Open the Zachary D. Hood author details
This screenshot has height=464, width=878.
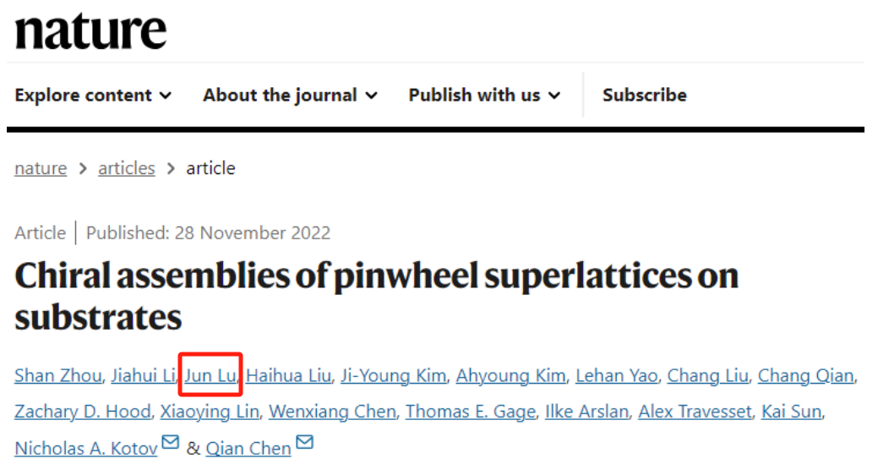[83, 412]
